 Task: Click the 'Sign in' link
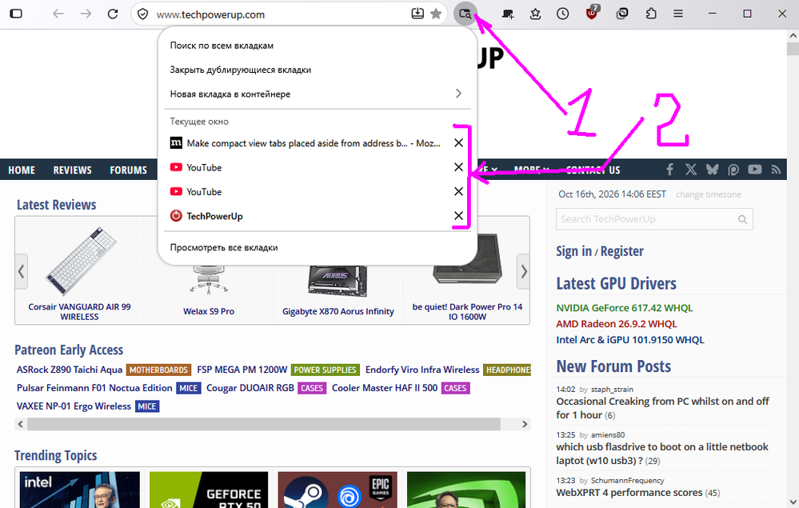coord(573,251)
